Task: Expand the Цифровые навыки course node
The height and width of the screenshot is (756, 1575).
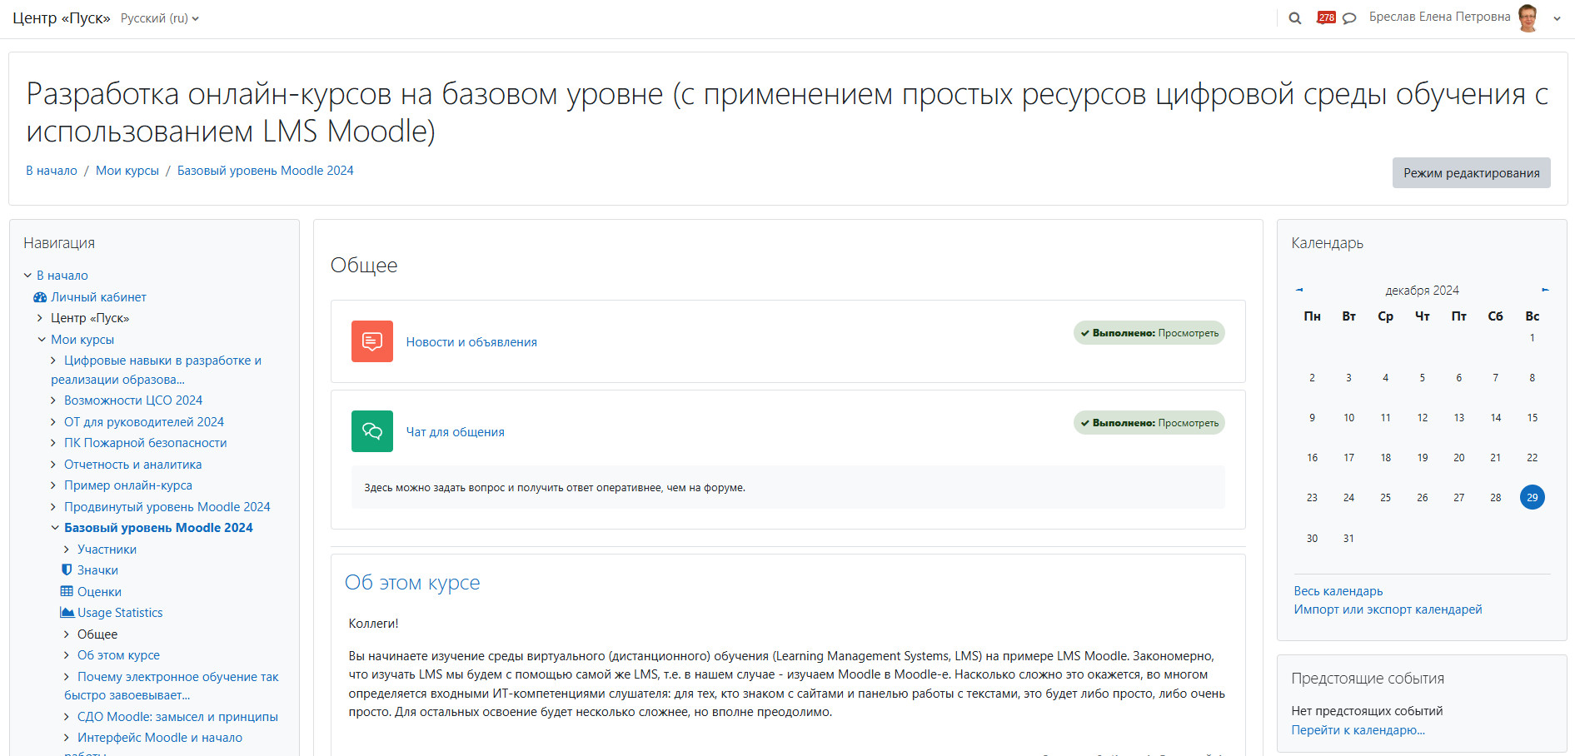Action: pos(53,361)
